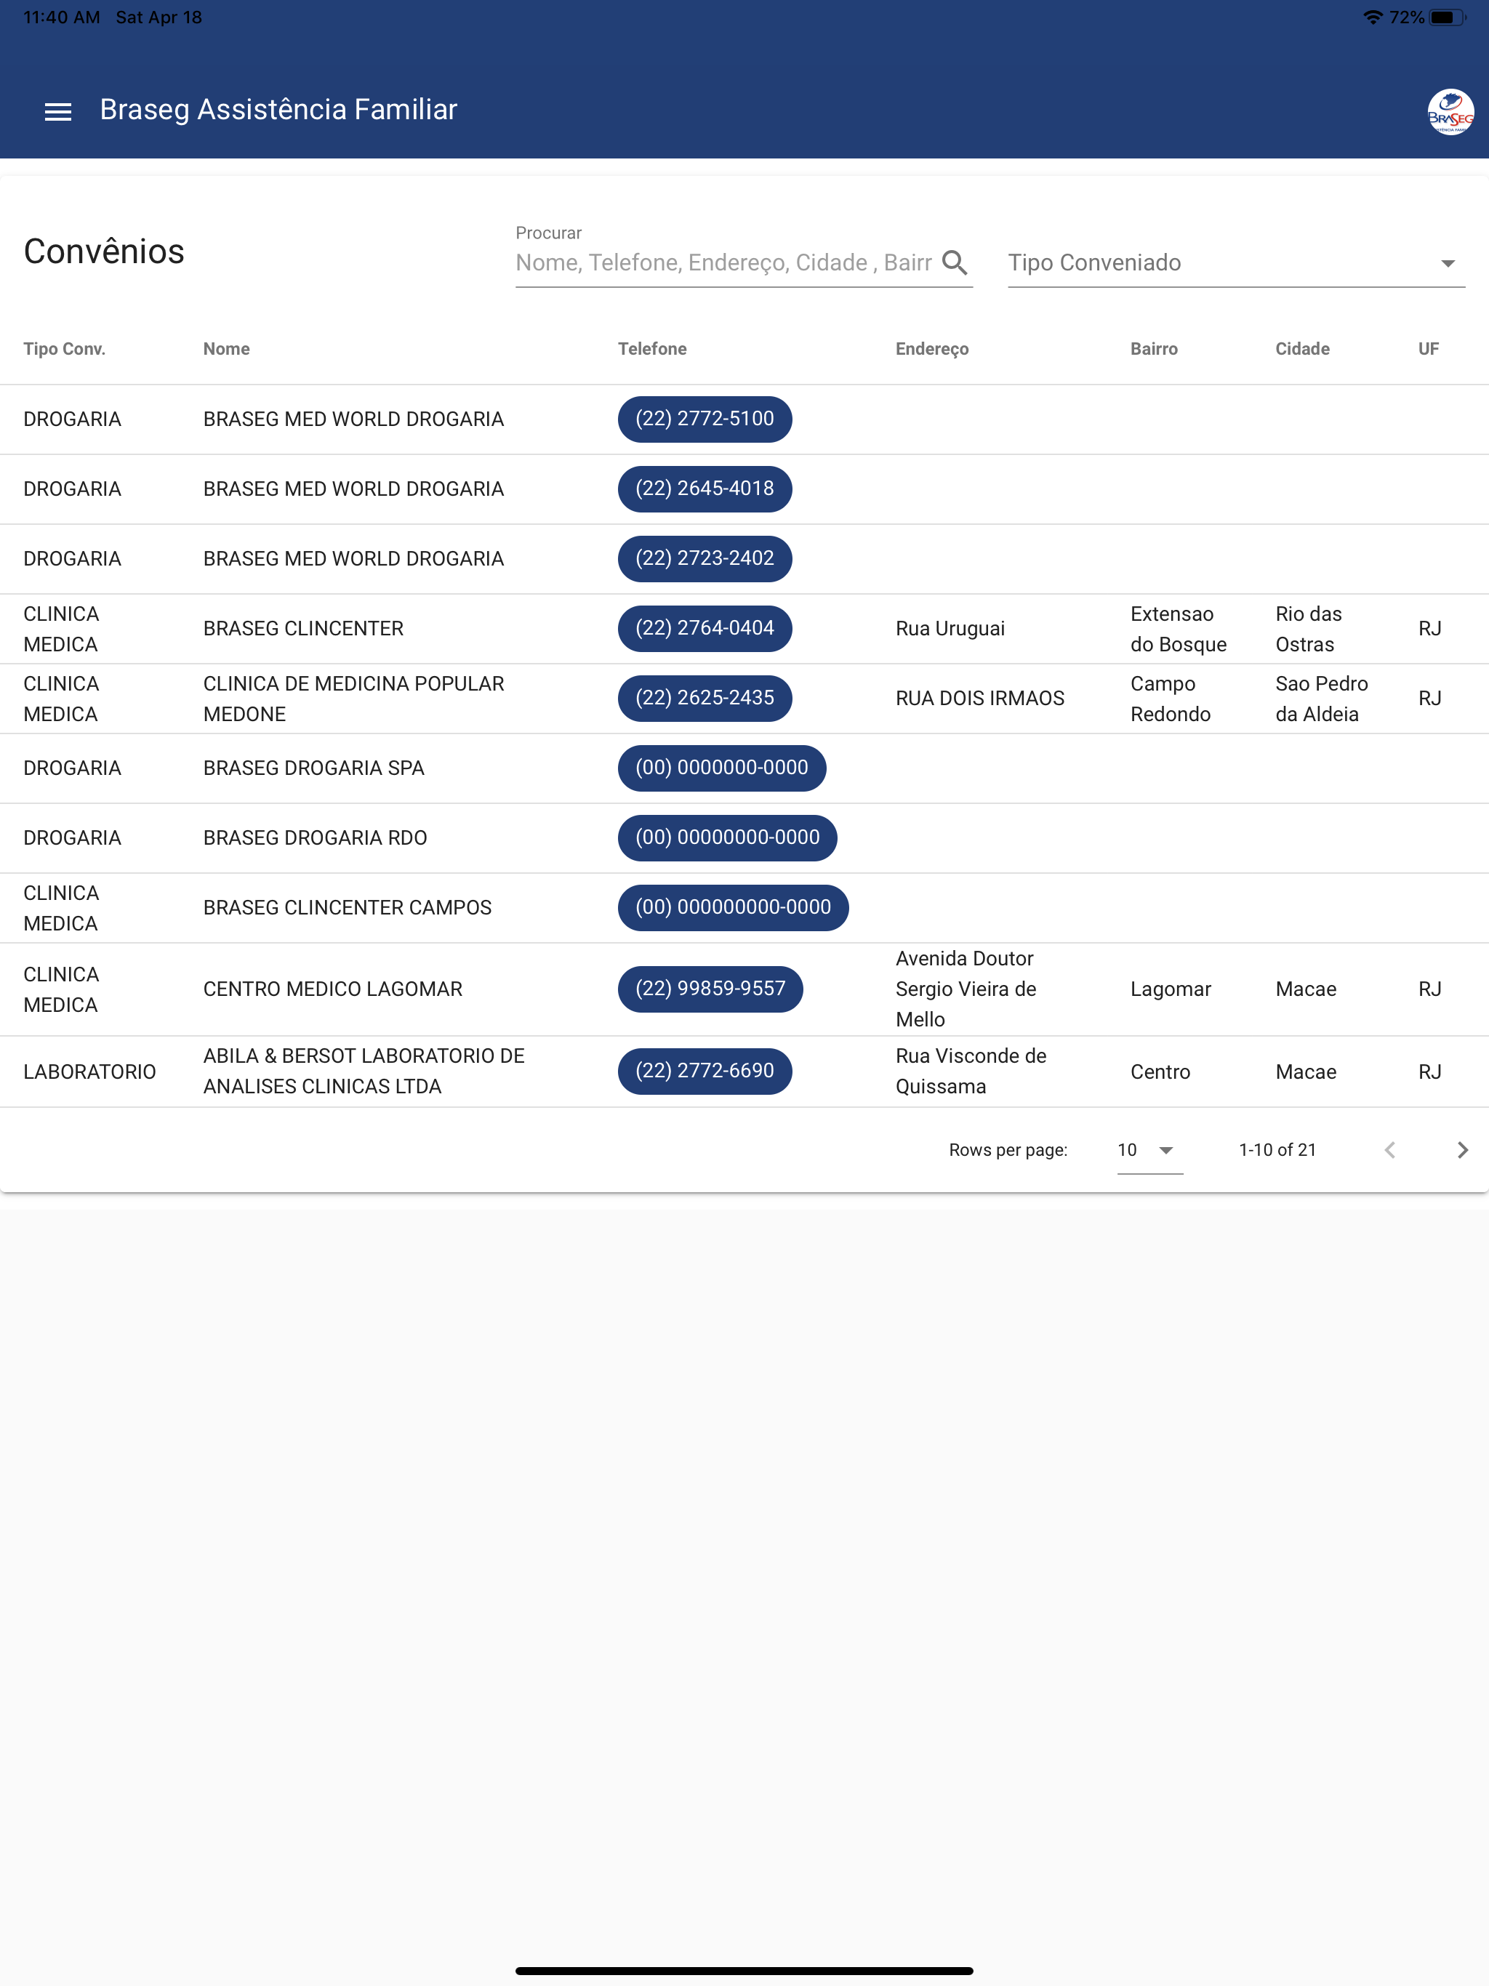Click the Campo Redondo neighborhood cell
The width and height of the screenshot is (1489, 1986).
click(1170, 699)
